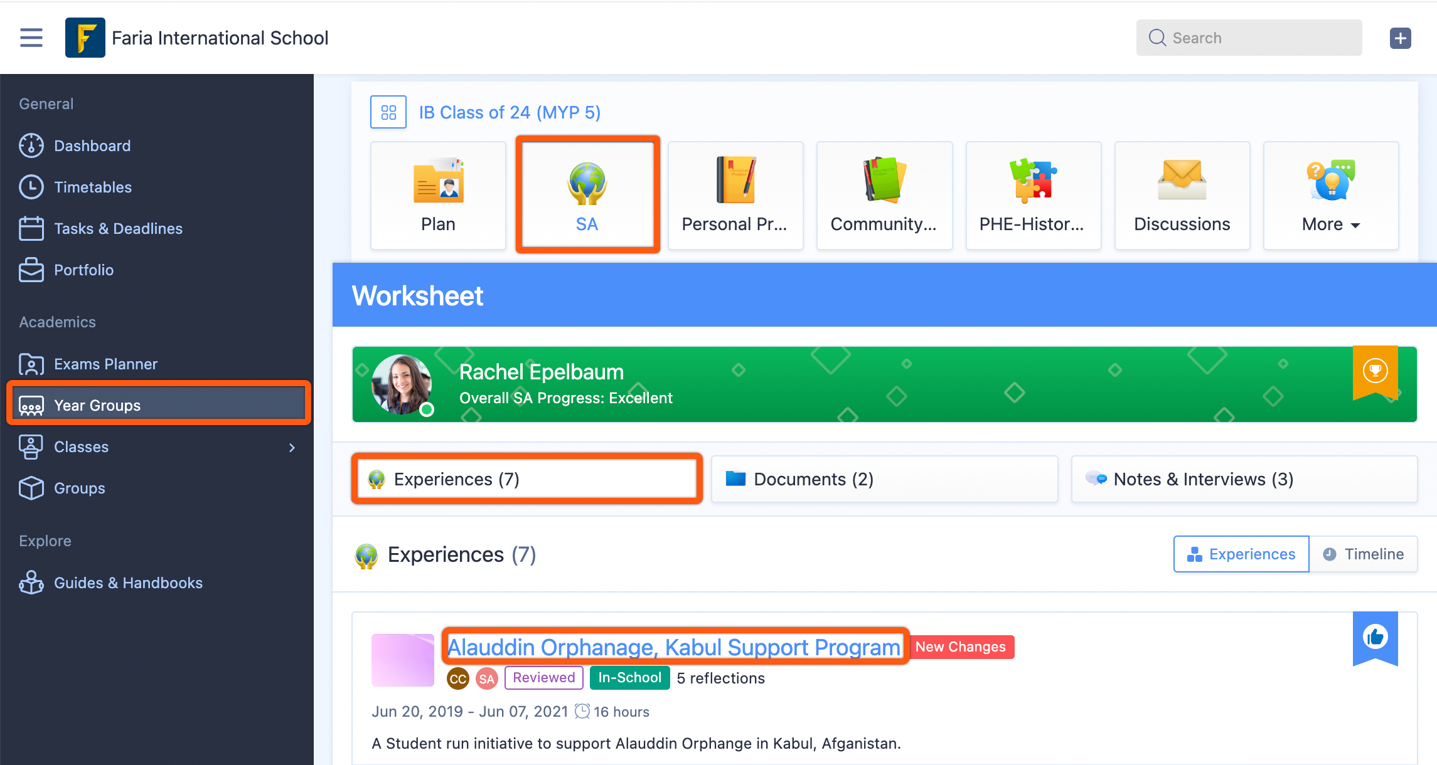Viewport: 1437px width, 765px height.
Task: Click Rachel Epelbaum's profile photo
Action: pos(402,384)
